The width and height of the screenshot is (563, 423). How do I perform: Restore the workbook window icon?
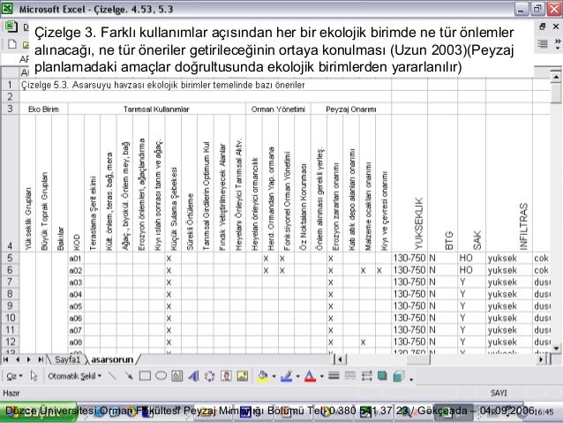click(543, 26)
